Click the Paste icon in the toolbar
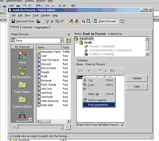Screen dimensions: 159x141 63,21
